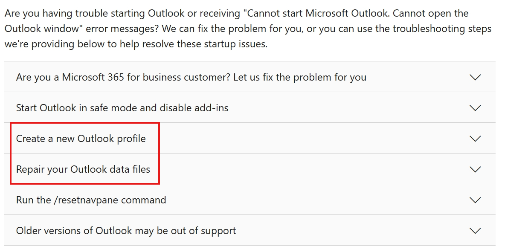Click empty middle area of the safe mode row
Screen dimensions: 528x252
(341, 108)
